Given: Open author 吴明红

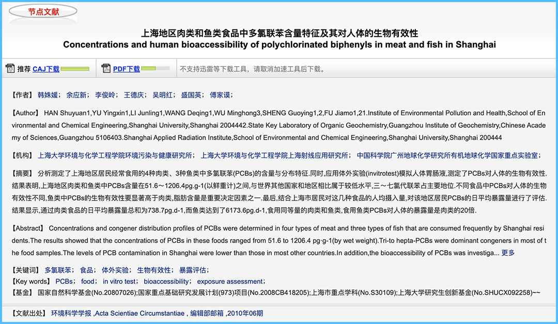Looking at the screenshot, I should [163, 95].
